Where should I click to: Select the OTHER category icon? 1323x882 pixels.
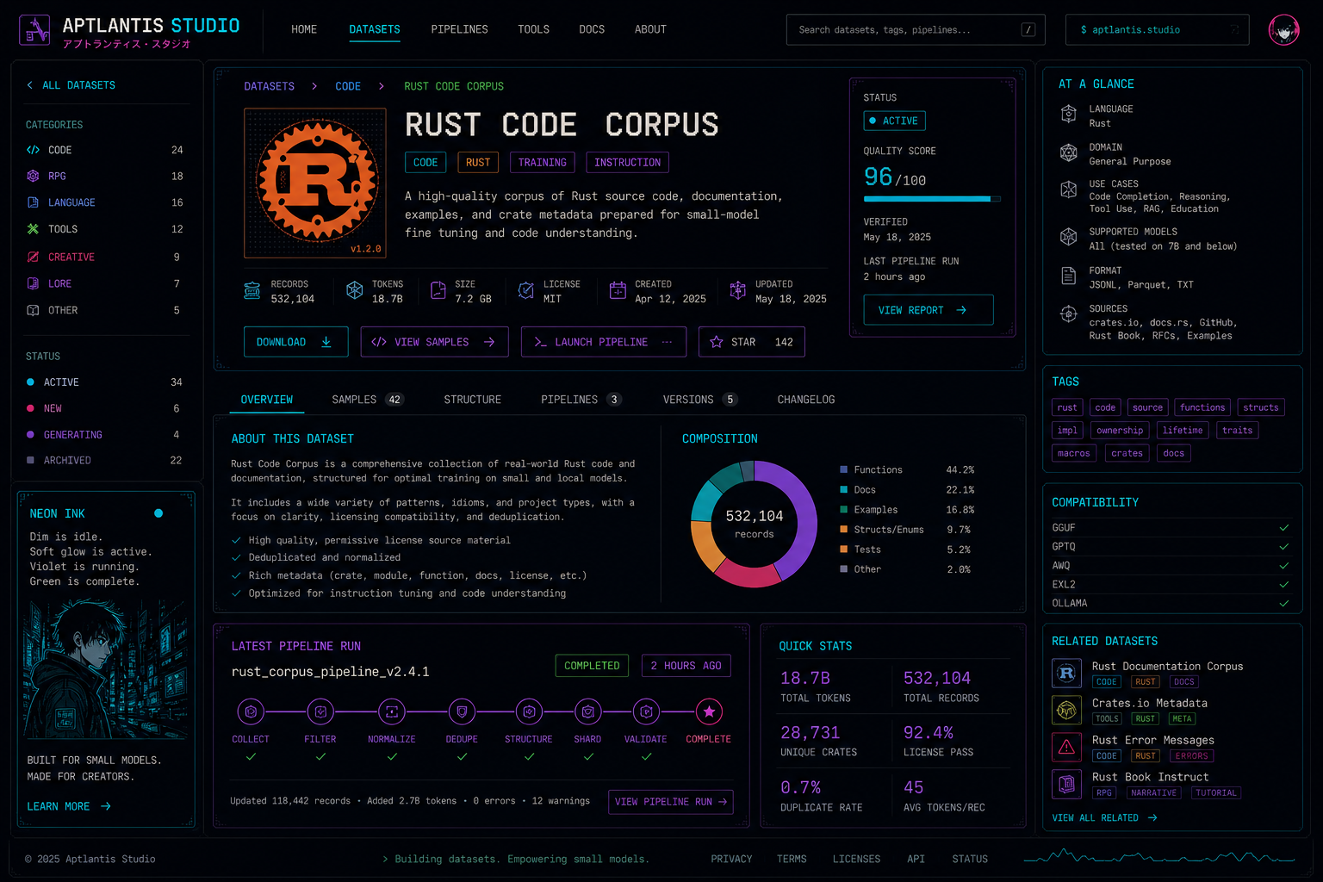33,310
